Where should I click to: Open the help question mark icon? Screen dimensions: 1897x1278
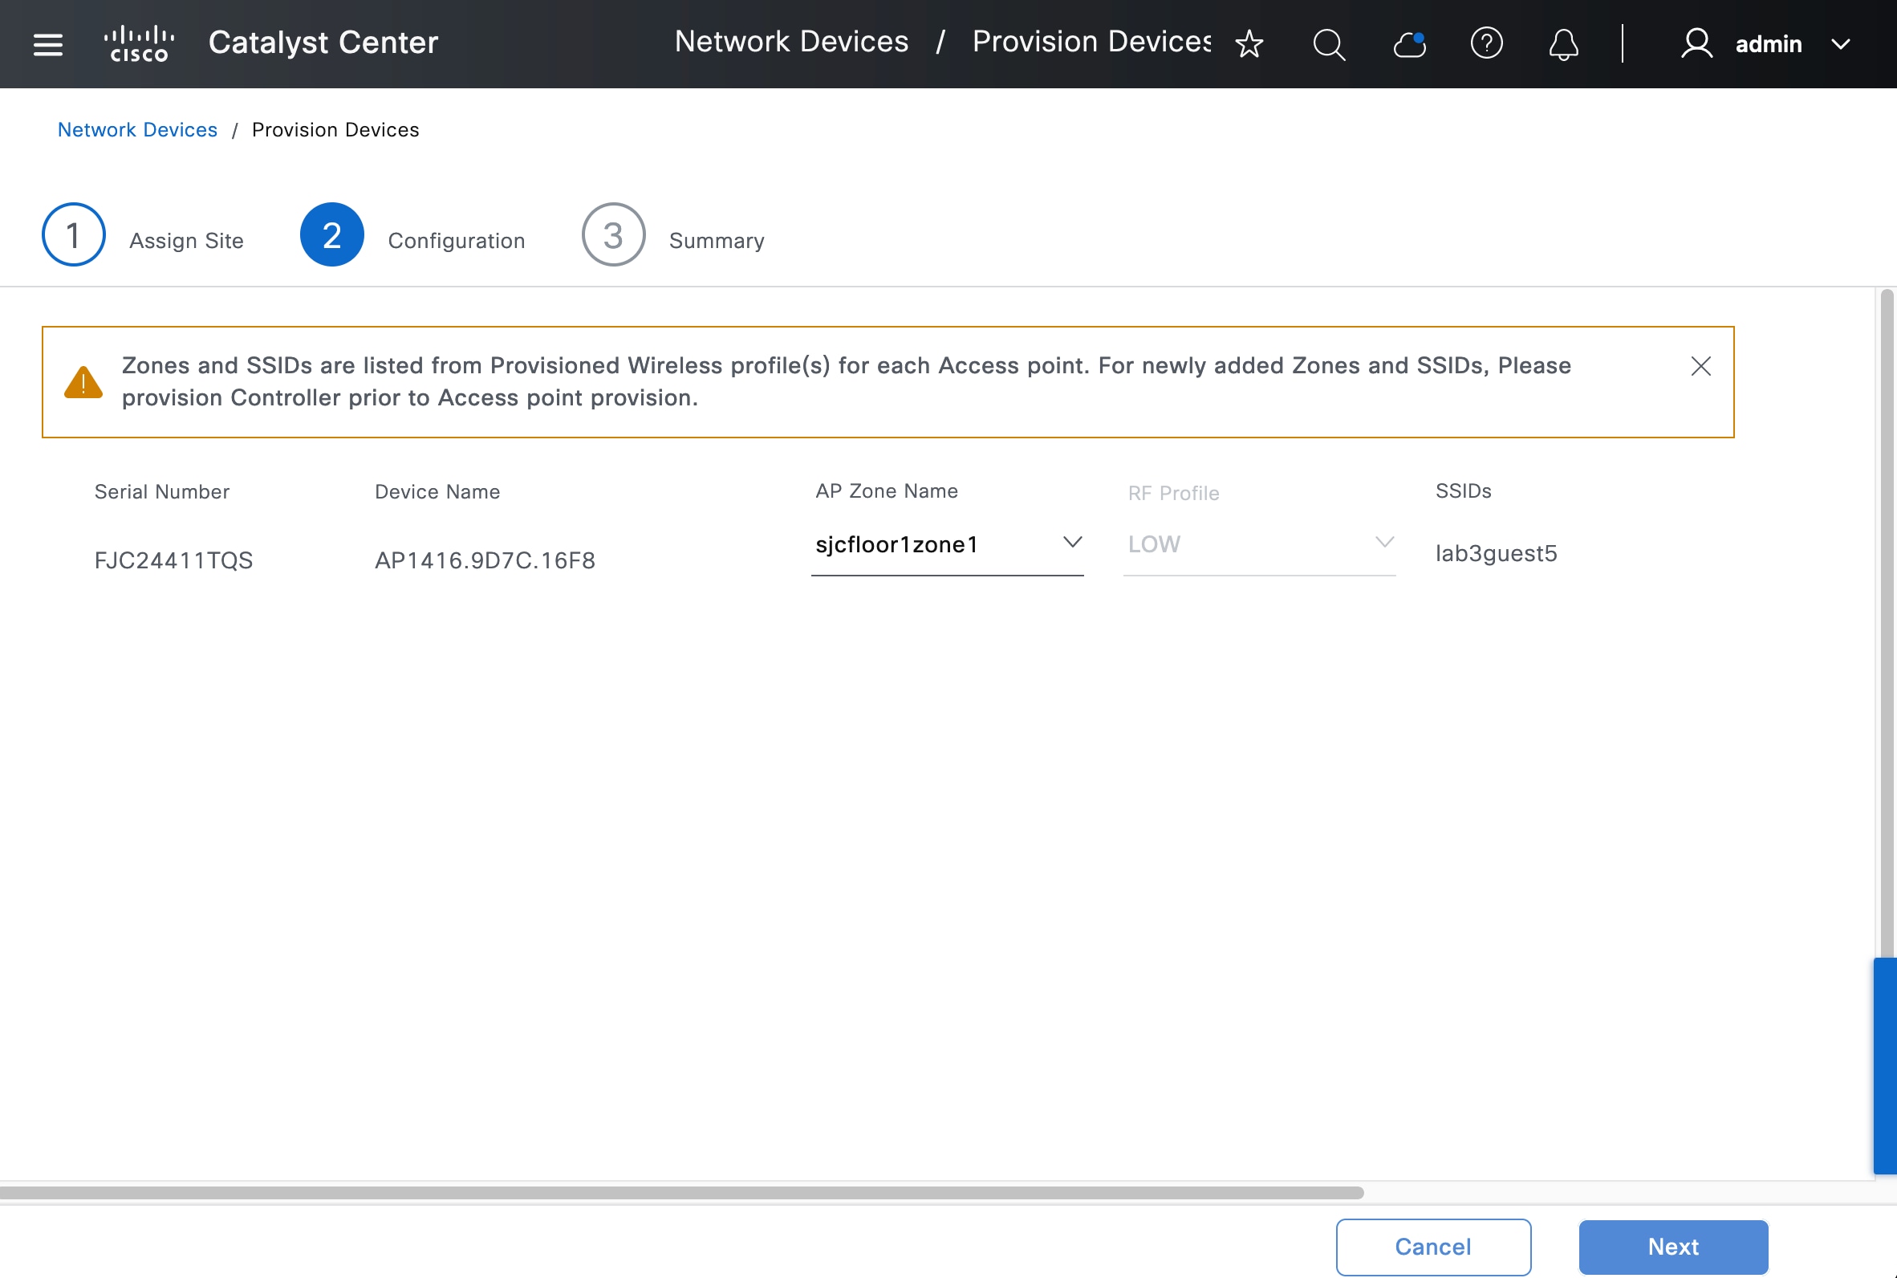click(1485, 43)
